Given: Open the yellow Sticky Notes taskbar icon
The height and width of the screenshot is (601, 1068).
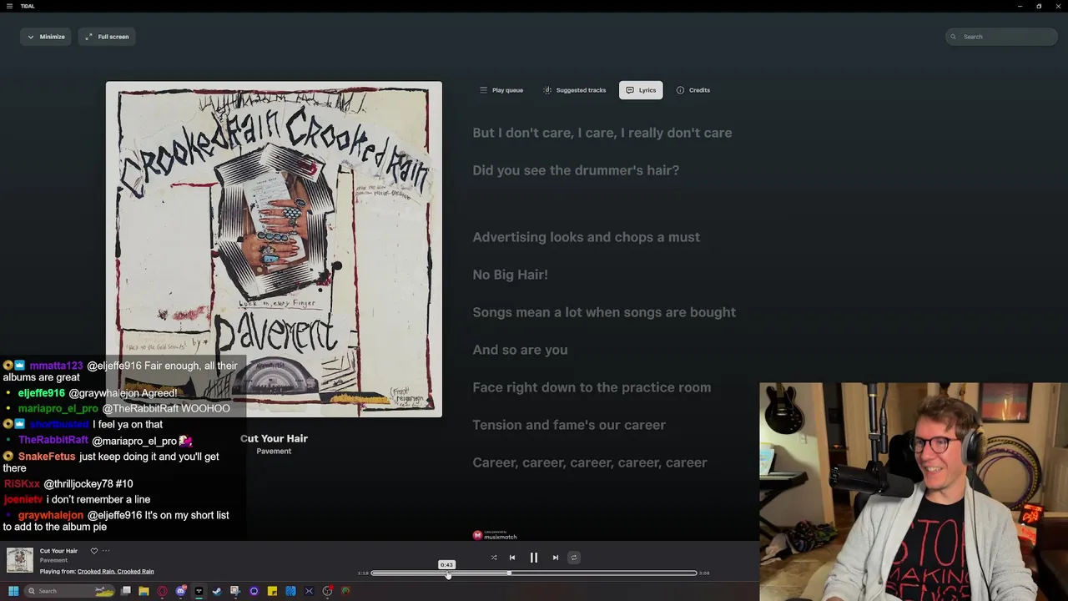Looking at the screenshot, I should (272, 591).
